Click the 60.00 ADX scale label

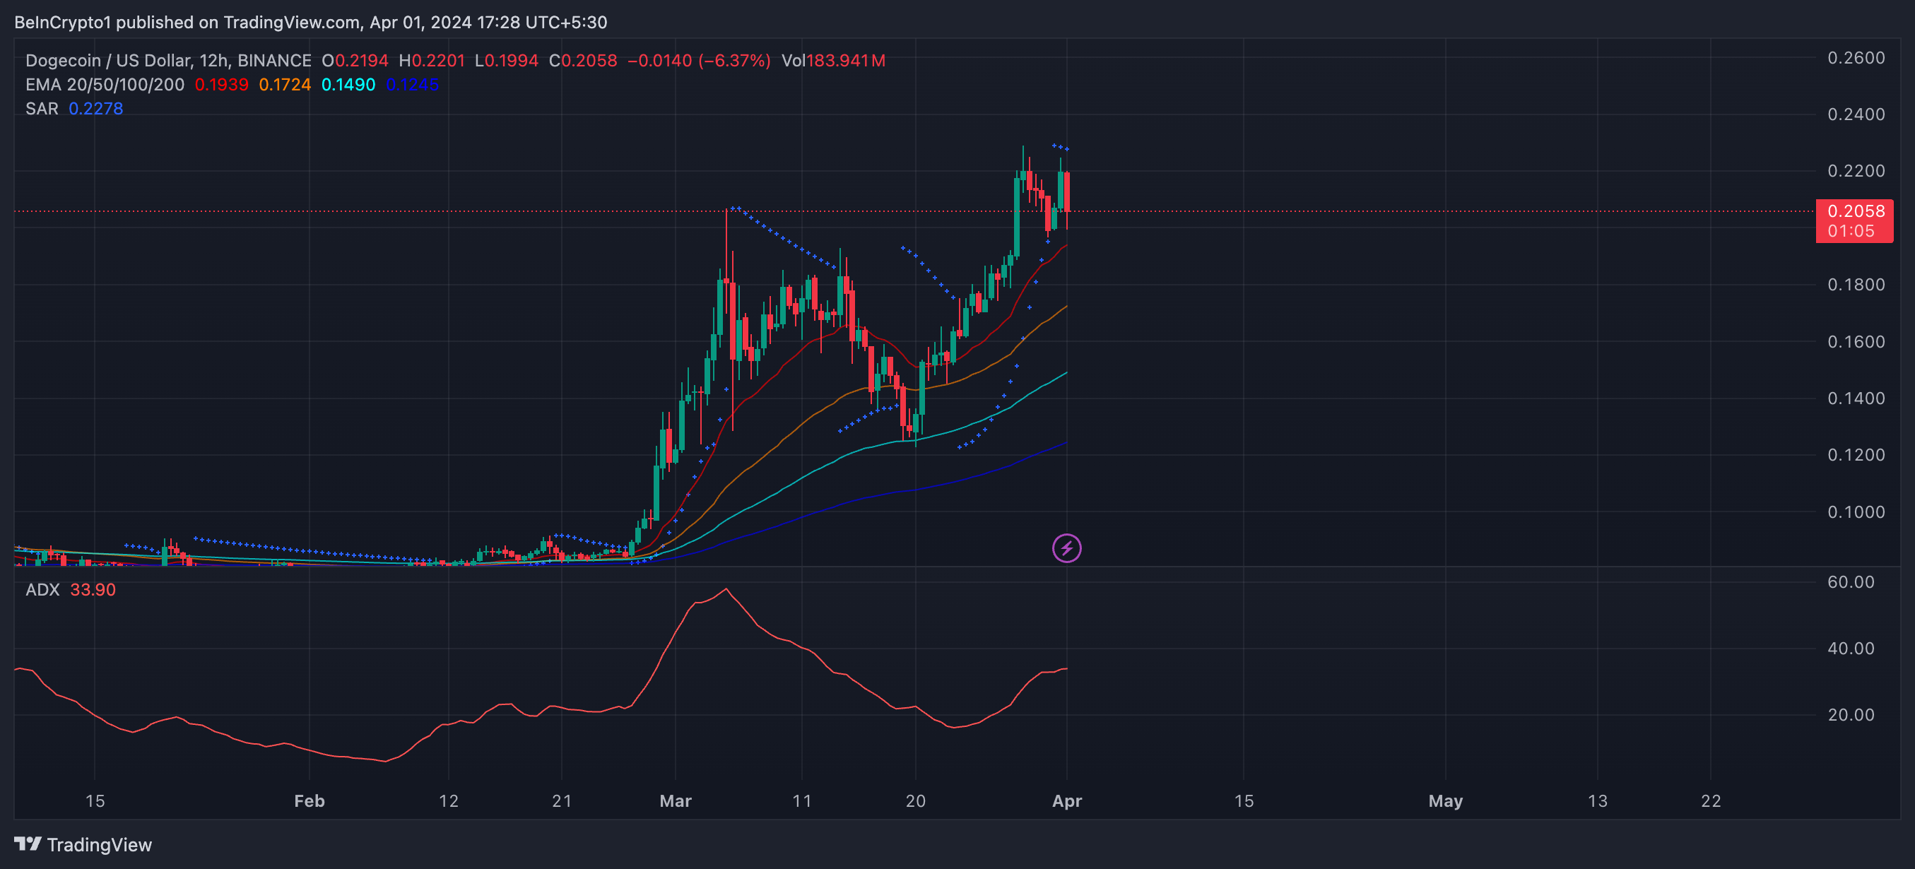click(1850, 582)
